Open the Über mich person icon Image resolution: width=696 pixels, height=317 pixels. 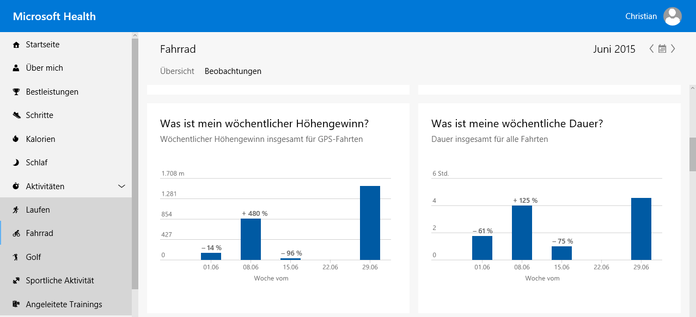click(x=16, y=68)
